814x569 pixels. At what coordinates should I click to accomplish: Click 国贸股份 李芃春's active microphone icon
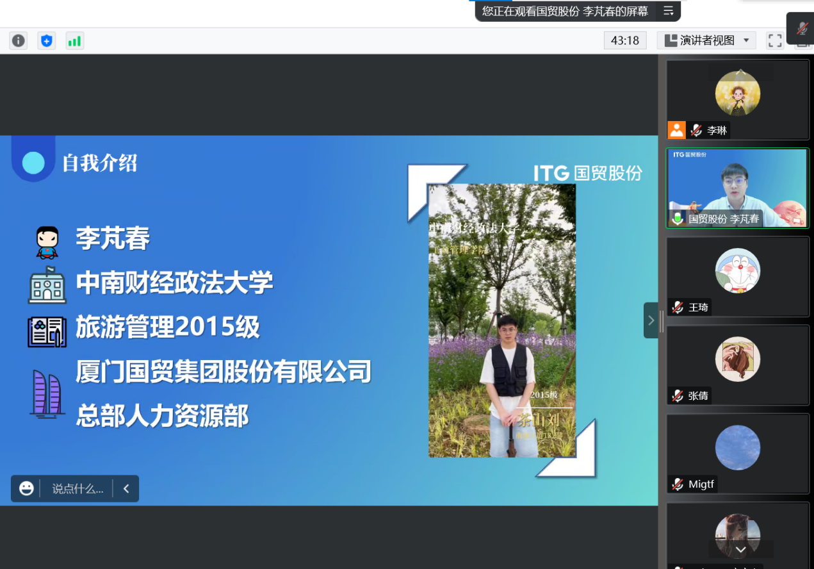678,219
